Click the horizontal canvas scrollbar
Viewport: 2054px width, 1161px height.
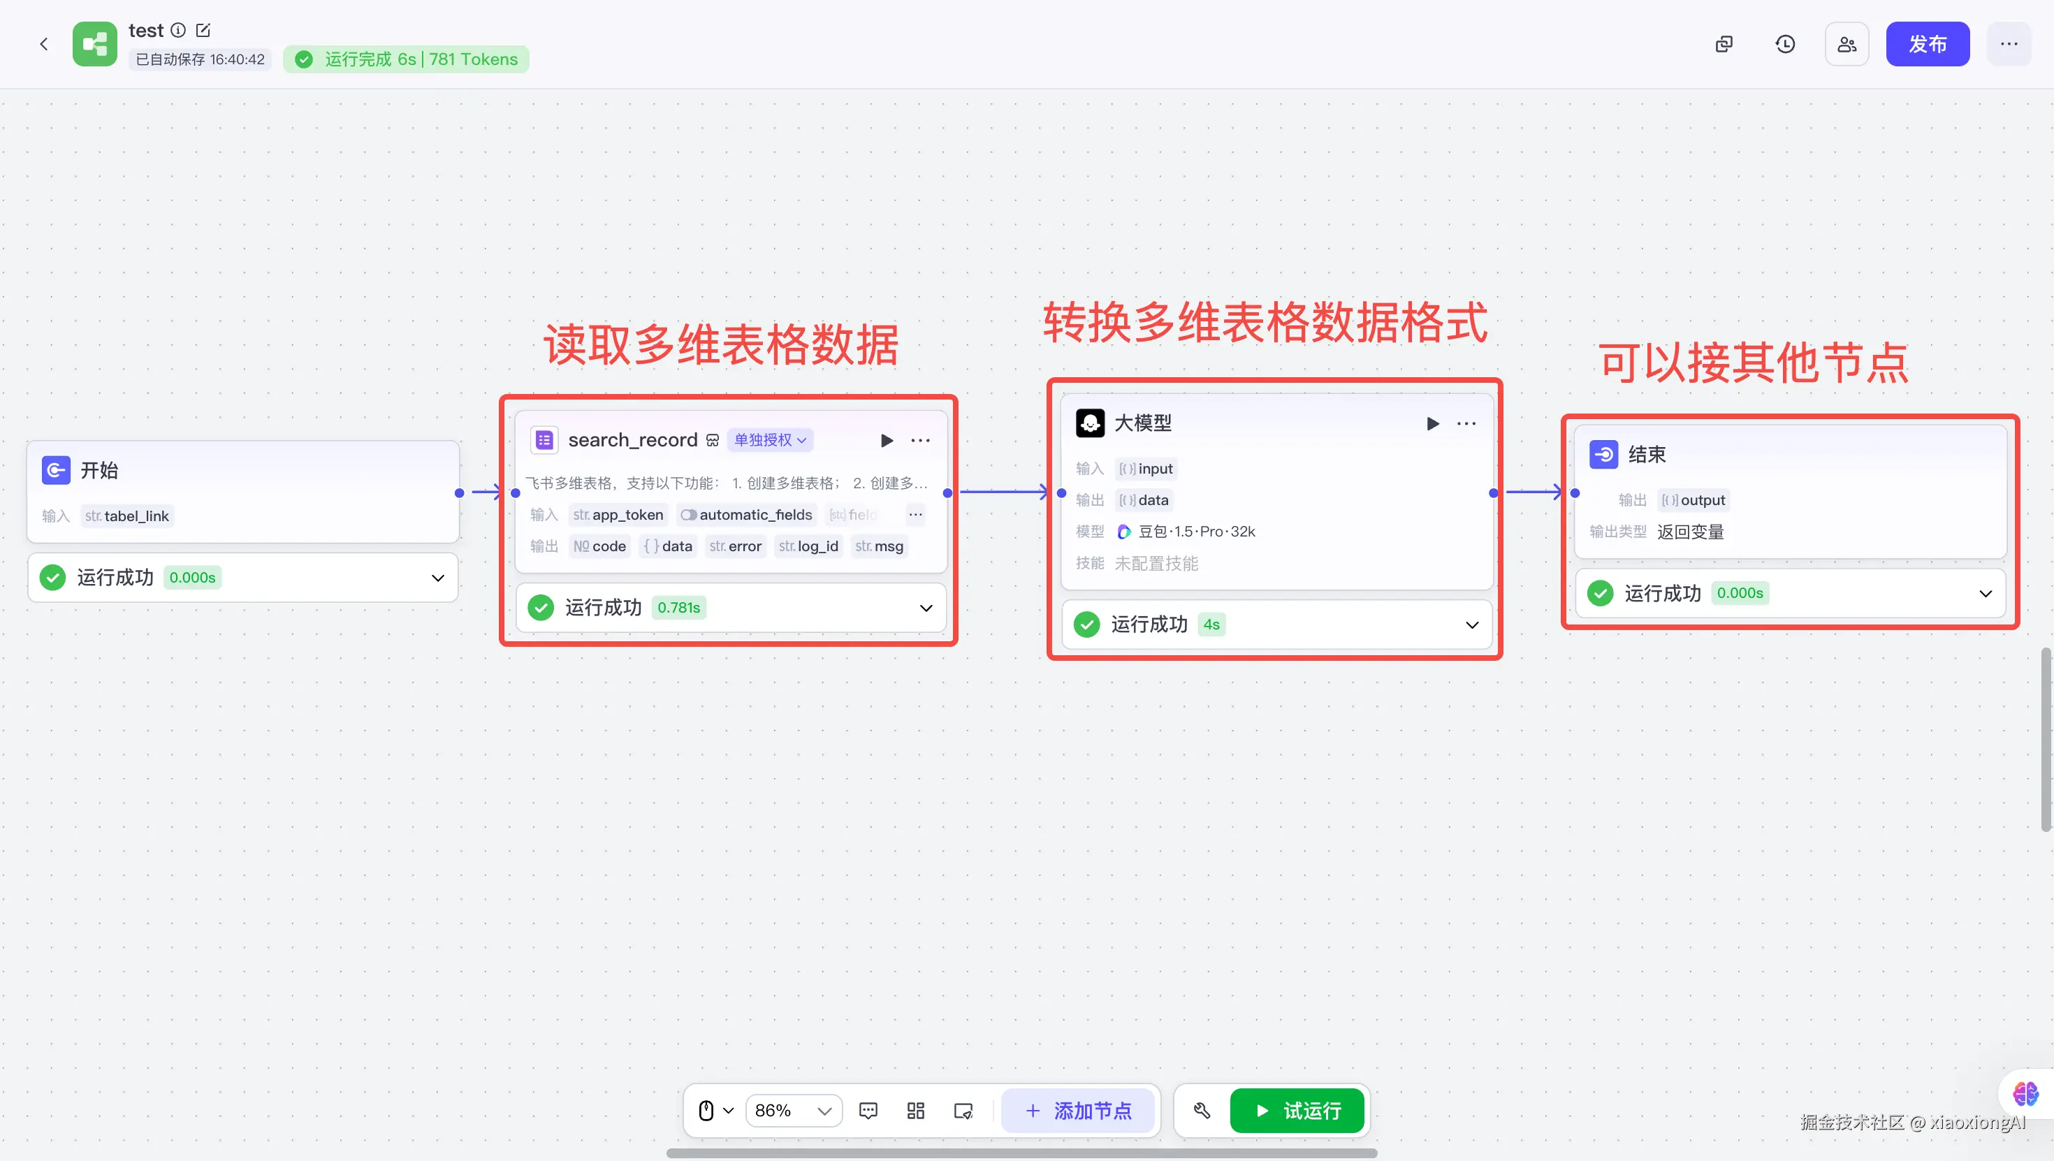(1021, 1153)
